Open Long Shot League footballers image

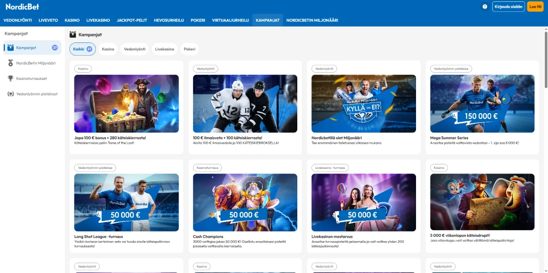126,202
